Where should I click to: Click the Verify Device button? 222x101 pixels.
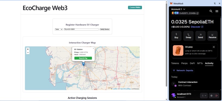(105, 29)
